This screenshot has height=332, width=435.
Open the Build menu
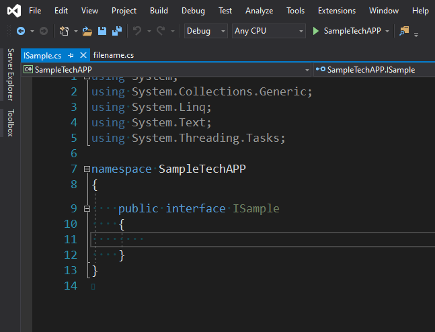159,11
